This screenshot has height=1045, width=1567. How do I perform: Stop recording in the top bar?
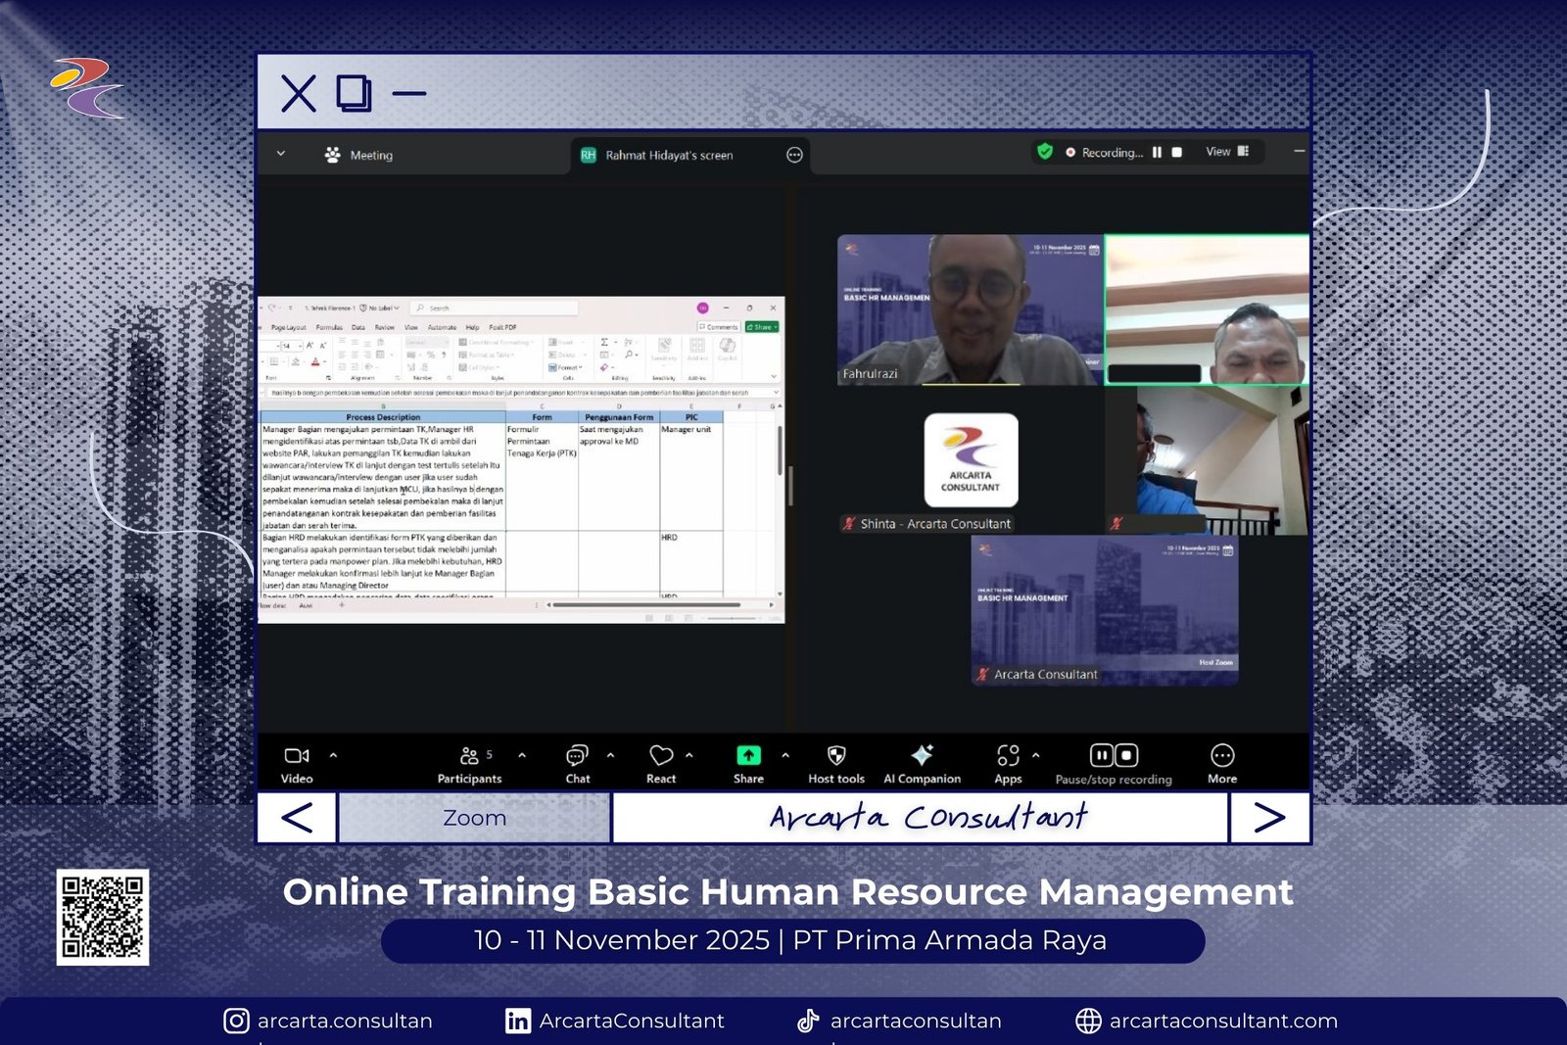[x=1177, y=153]
